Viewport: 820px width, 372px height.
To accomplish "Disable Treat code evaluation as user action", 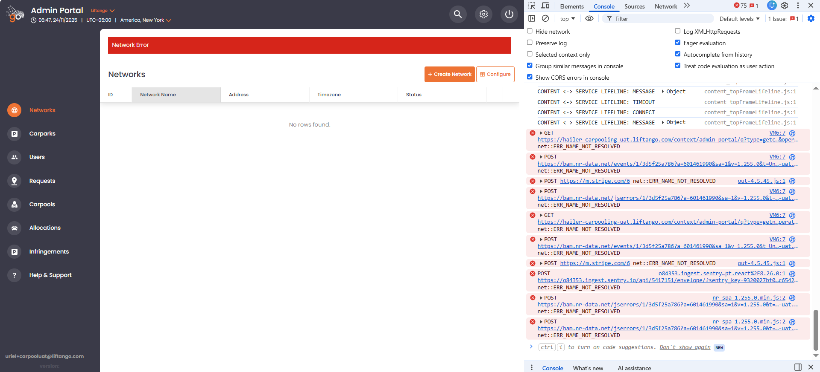I will [677, 66].
